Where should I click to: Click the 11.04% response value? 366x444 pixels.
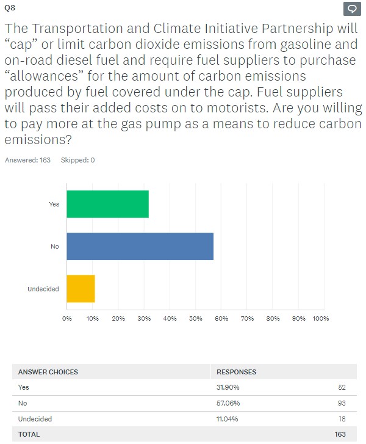(226, 420)
